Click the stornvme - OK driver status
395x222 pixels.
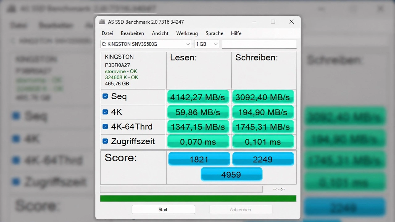click(121, 71)
